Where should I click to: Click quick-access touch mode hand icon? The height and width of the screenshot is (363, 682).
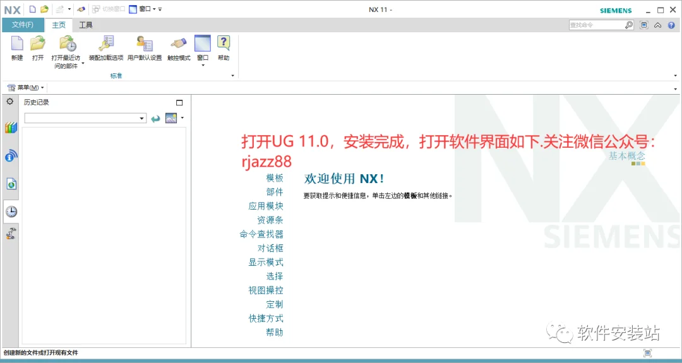[x=81, y=9]
